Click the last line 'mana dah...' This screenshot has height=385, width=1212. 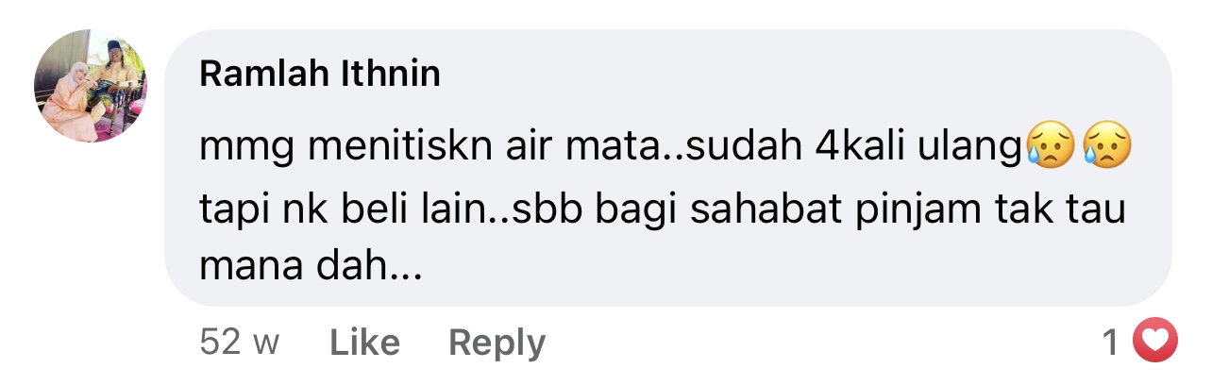click(x=310, y=269)
